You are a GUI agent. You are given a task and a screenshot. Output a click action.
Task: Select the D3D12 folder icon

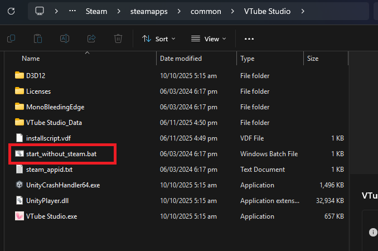pos(20,75)
